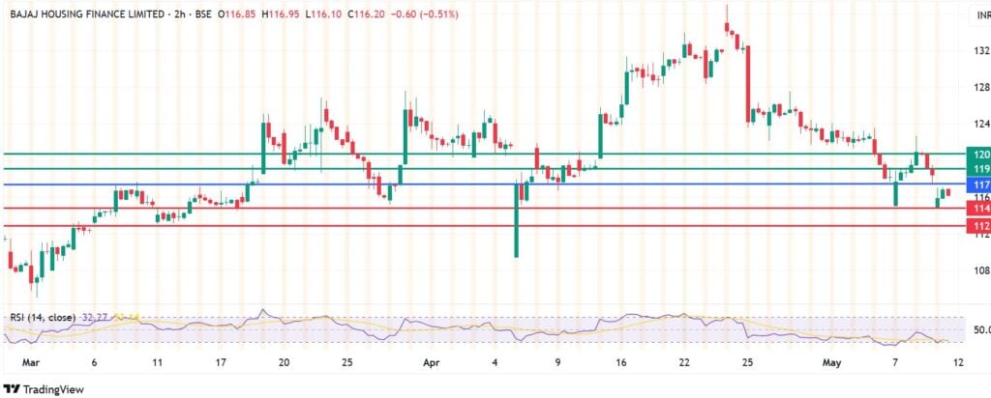Screen dimensions: 991x398
Task: Click the 132 price axis value
Action: click(x=982, y=50)
